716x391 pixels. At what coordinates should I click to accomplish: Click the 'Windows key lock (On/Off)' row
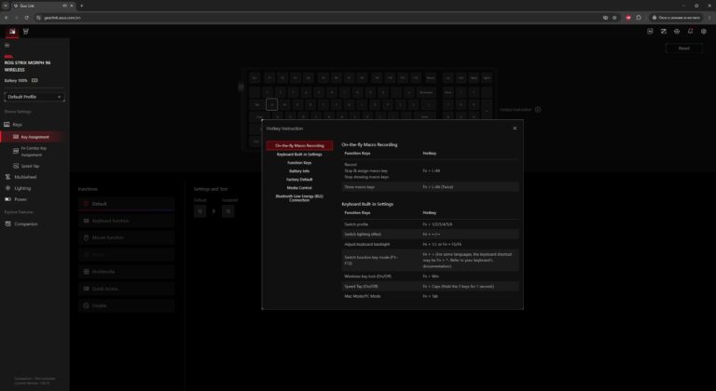(x=431, y=276)
